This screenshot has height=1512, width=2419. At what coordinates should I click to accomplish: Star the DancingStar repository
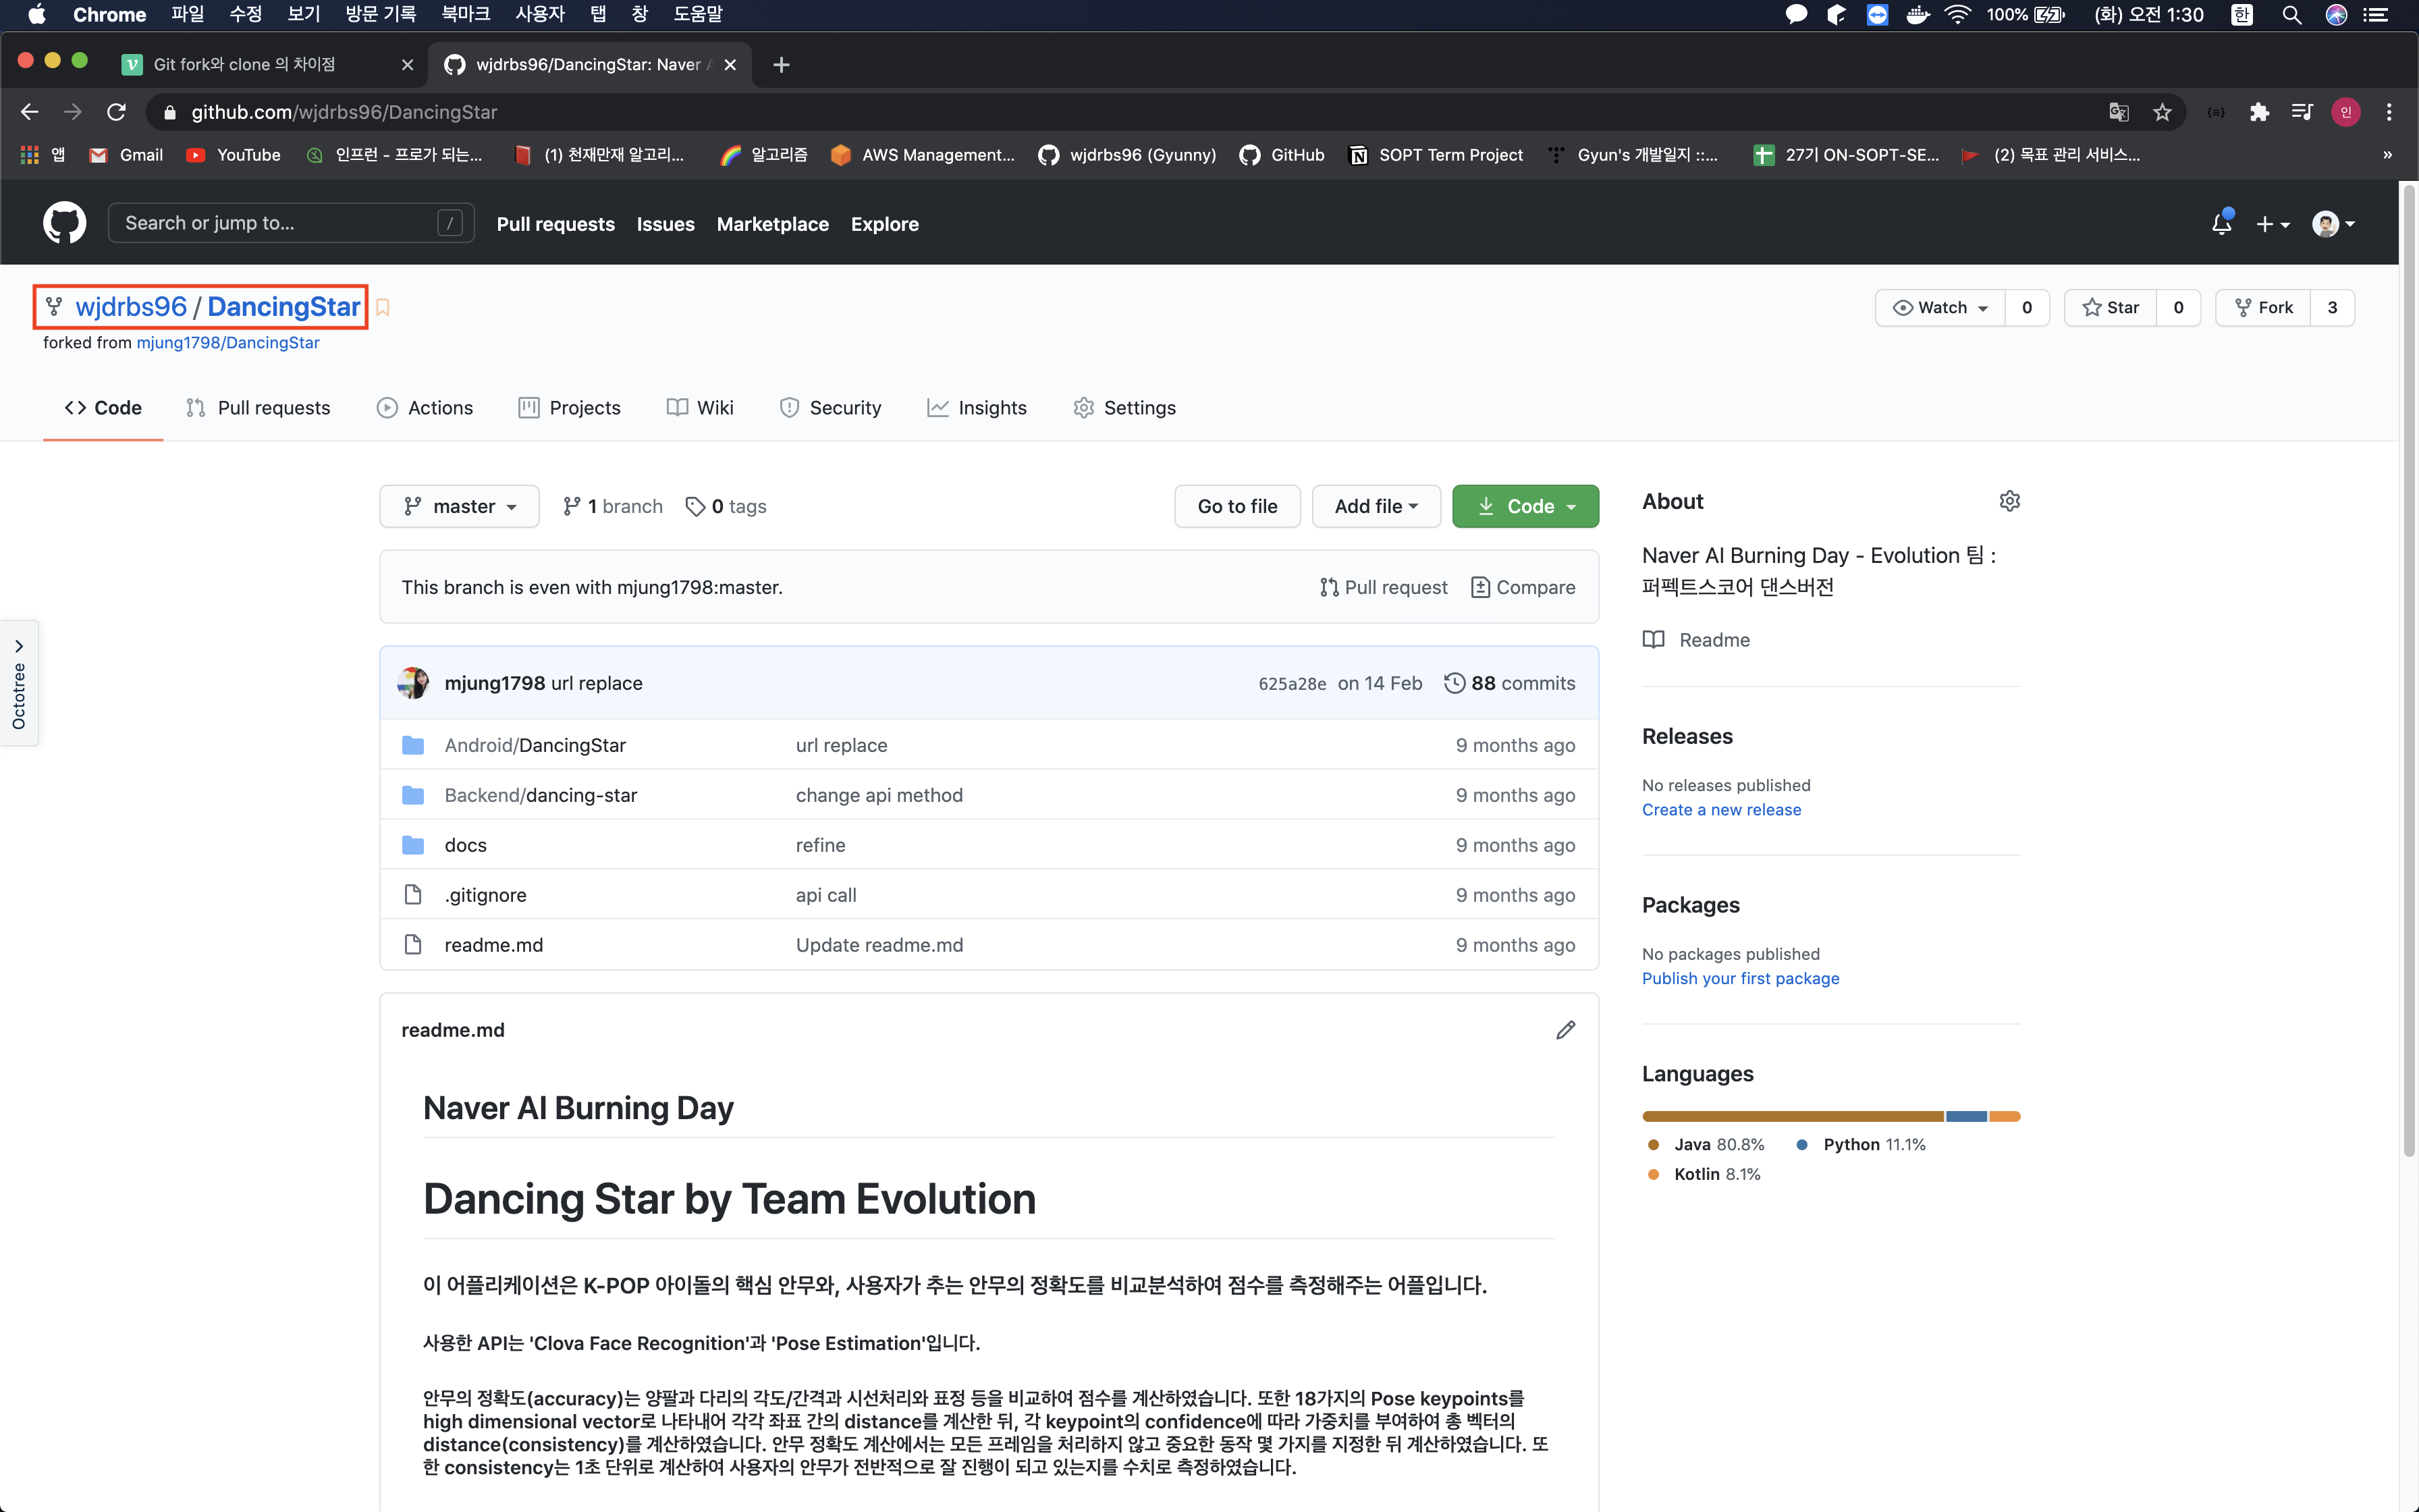click(2110, 308)
